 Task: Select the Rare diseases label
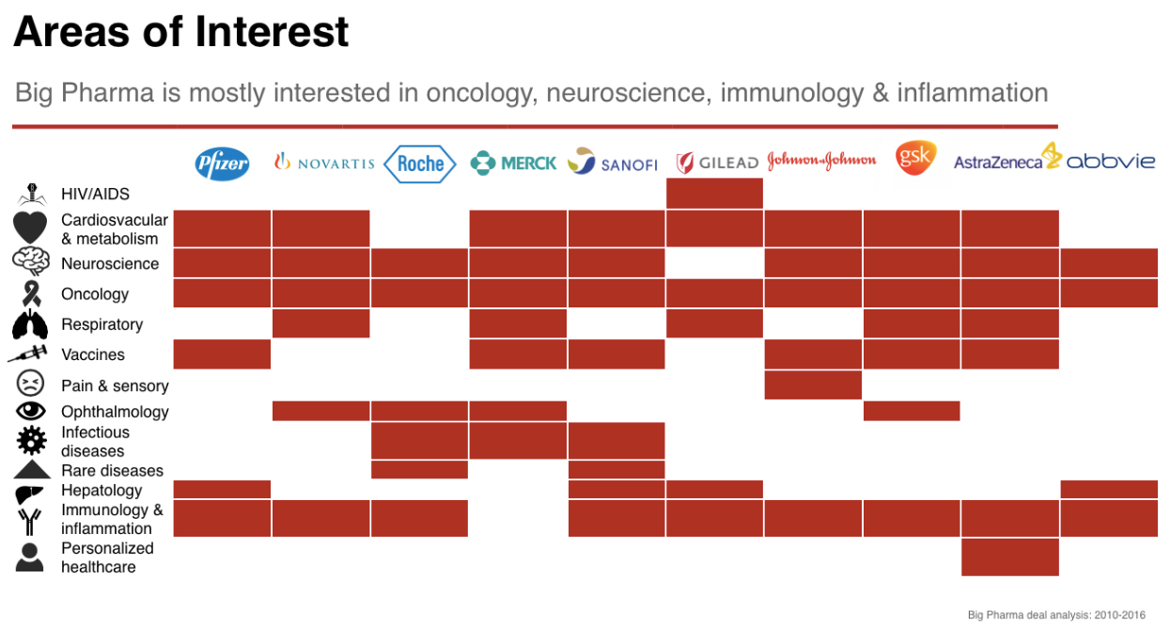(112, 470)
